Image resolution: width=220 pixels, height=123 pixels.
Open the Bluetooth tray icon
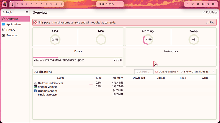(198, 4)
